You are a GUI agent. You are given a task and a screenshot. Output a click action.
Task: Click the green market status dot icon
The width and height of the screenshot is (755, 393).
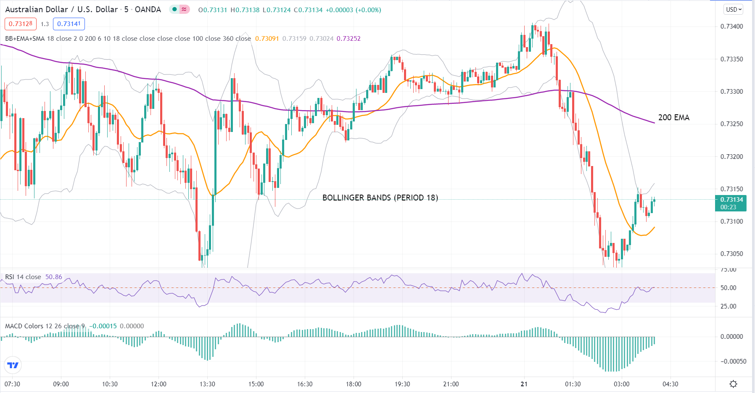pos(174,9)
